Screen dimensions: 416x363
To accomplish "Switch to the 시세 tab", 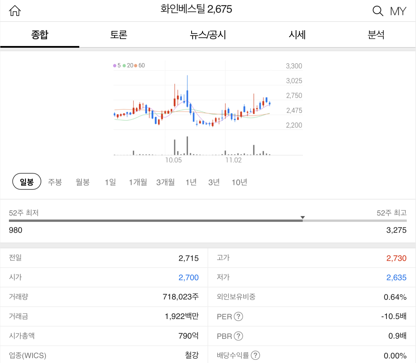I will (x=297, y=35).
